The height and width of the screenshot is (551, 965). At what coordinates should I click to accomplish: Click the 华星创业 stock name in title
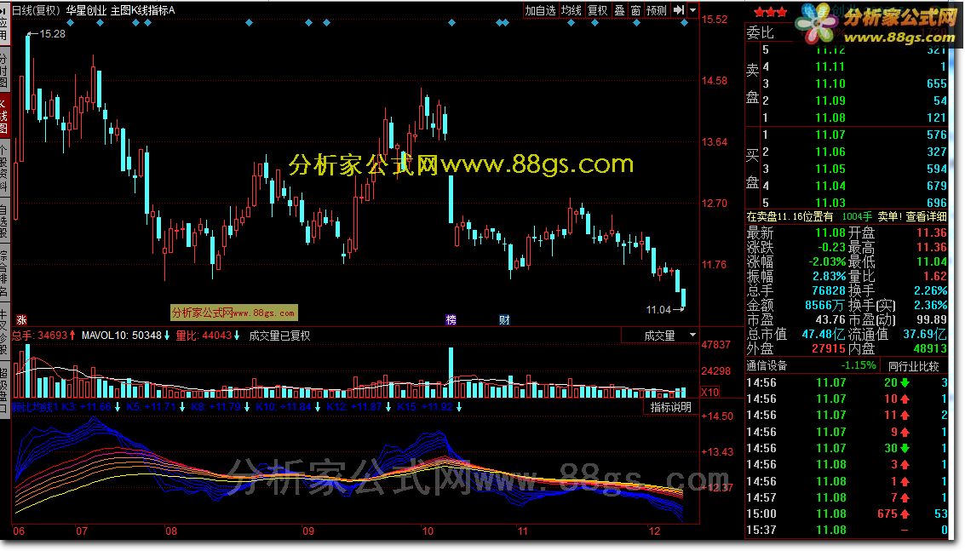86,10
